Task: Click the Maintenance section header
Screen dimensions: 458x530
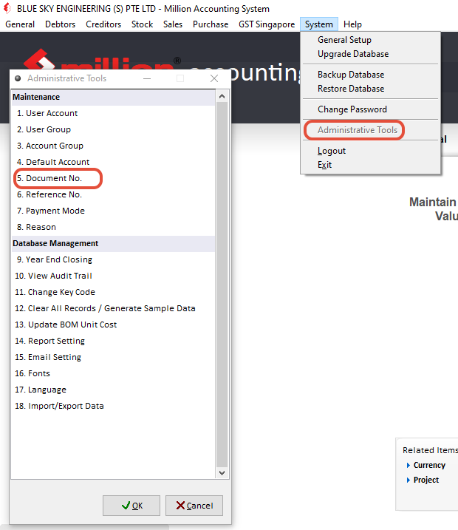Action: pyautogui.click(x=114, y=97)
